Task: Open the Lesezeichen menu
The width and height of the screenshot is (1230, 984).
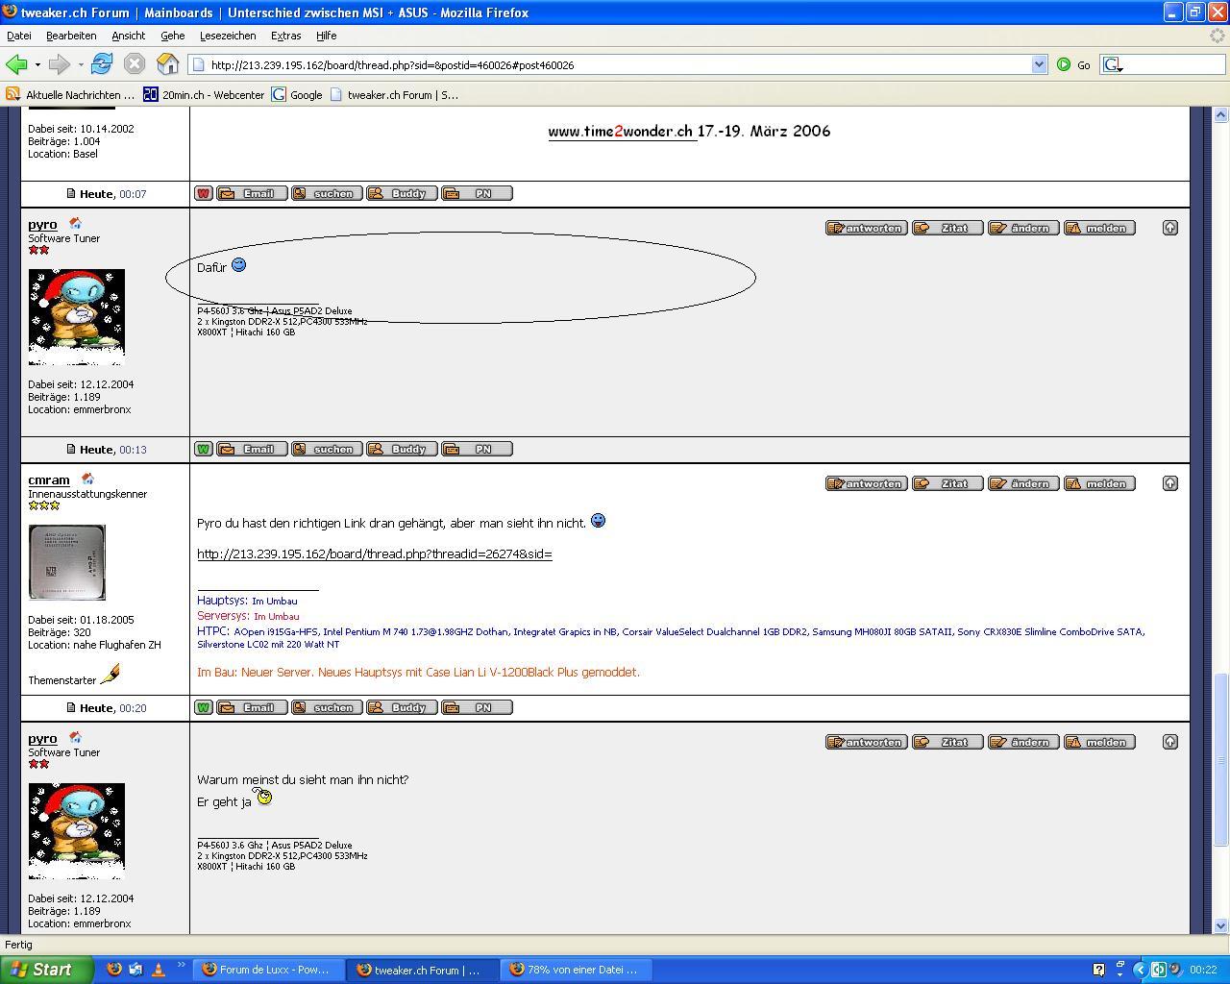Action: point(228,36)
